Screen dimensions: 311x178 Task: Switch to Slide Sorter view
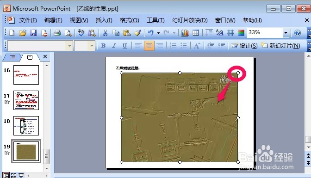pyautogui.click(x=13, y=175)
